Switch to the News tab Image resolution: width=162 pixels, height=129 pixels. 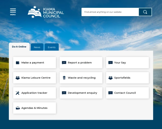click(x=37, y=47)
